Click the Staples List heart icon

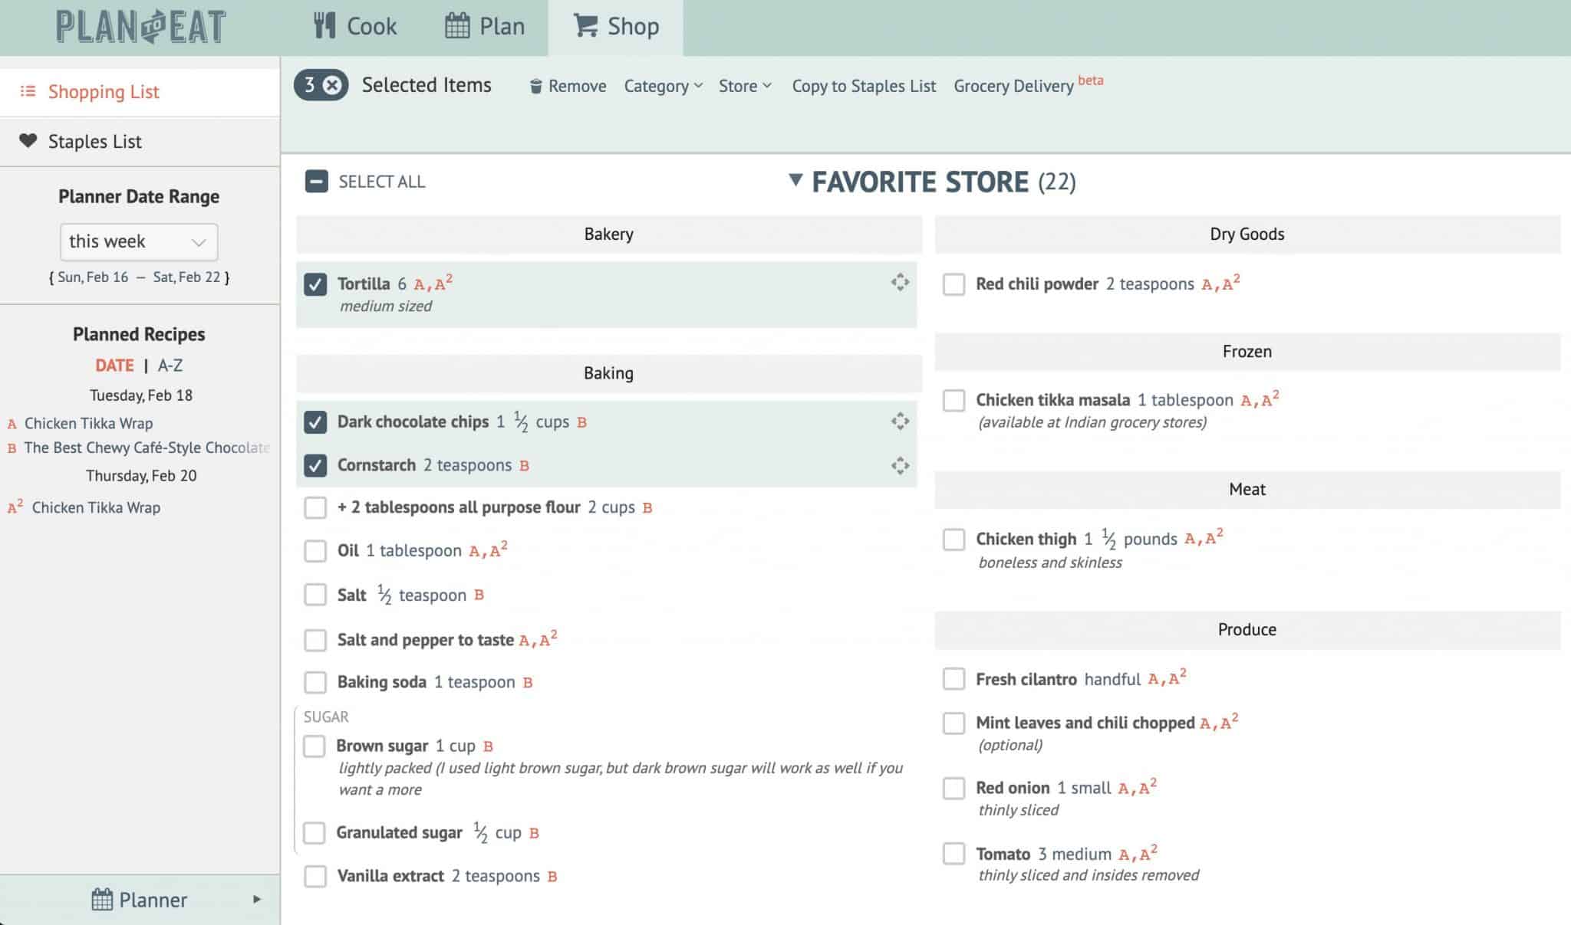pos(28,141)
